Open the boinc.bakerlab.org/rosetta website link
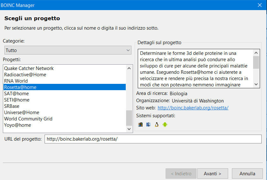Screen dimensions: 267x180 193,108
